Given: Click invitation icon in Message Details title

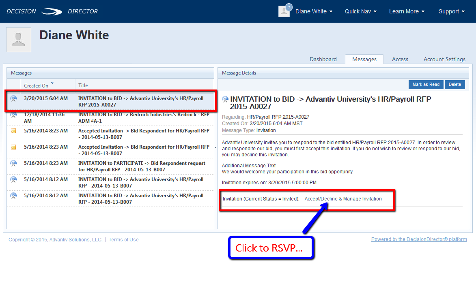Looking at the screenshot, I should point(225,99).
